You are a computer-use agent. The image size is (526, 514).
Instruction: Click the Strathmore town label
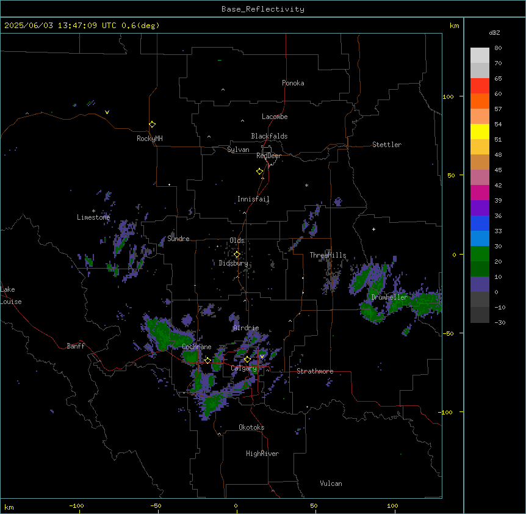point(315,371)
